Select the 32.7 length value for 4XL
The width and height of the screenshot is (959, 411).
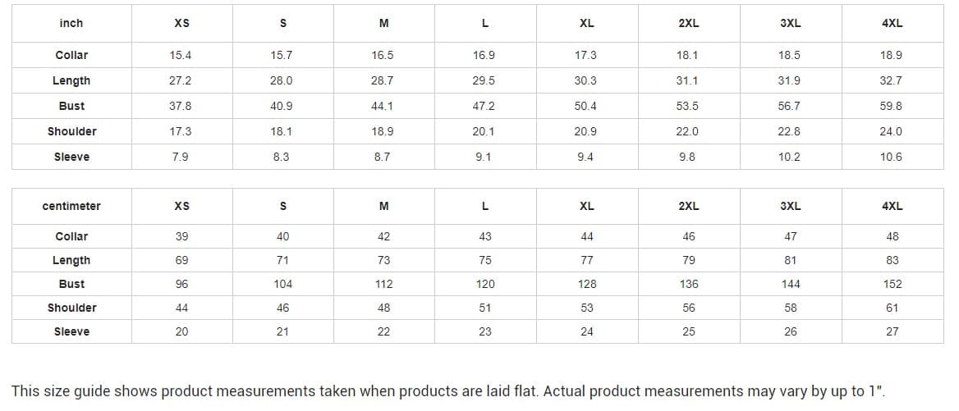[x=891, y=80]
